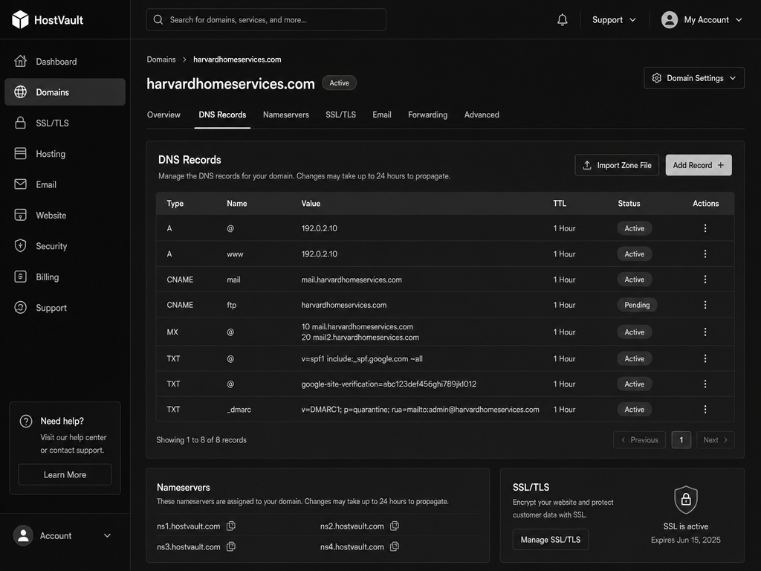This screenshot has height=571, width=761.
Task: Open actions menu for A www record
Action: click(705, 254)
